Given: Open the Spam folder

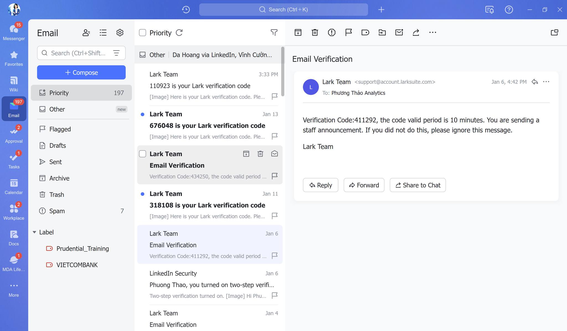Looking at the screenshot, I should [81, 211].
